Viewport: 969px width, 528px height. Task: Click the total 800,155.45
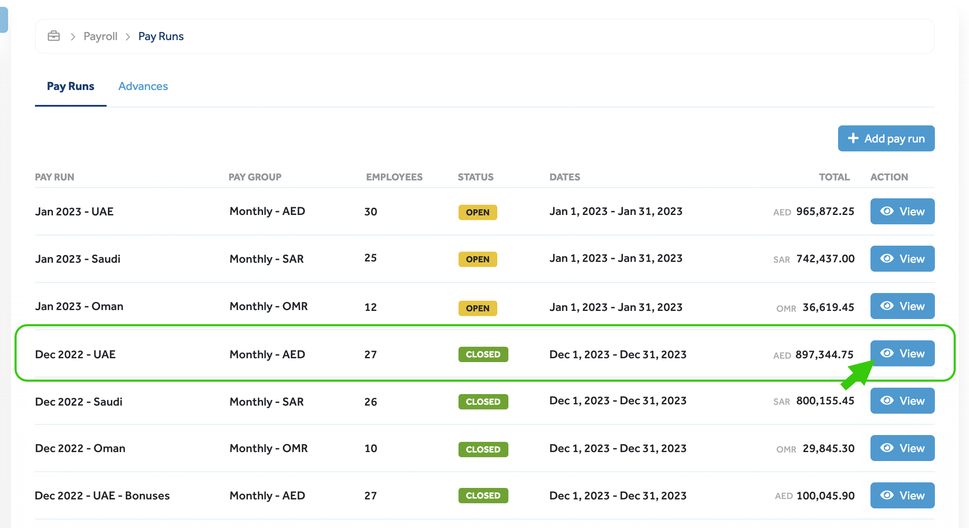825,401
